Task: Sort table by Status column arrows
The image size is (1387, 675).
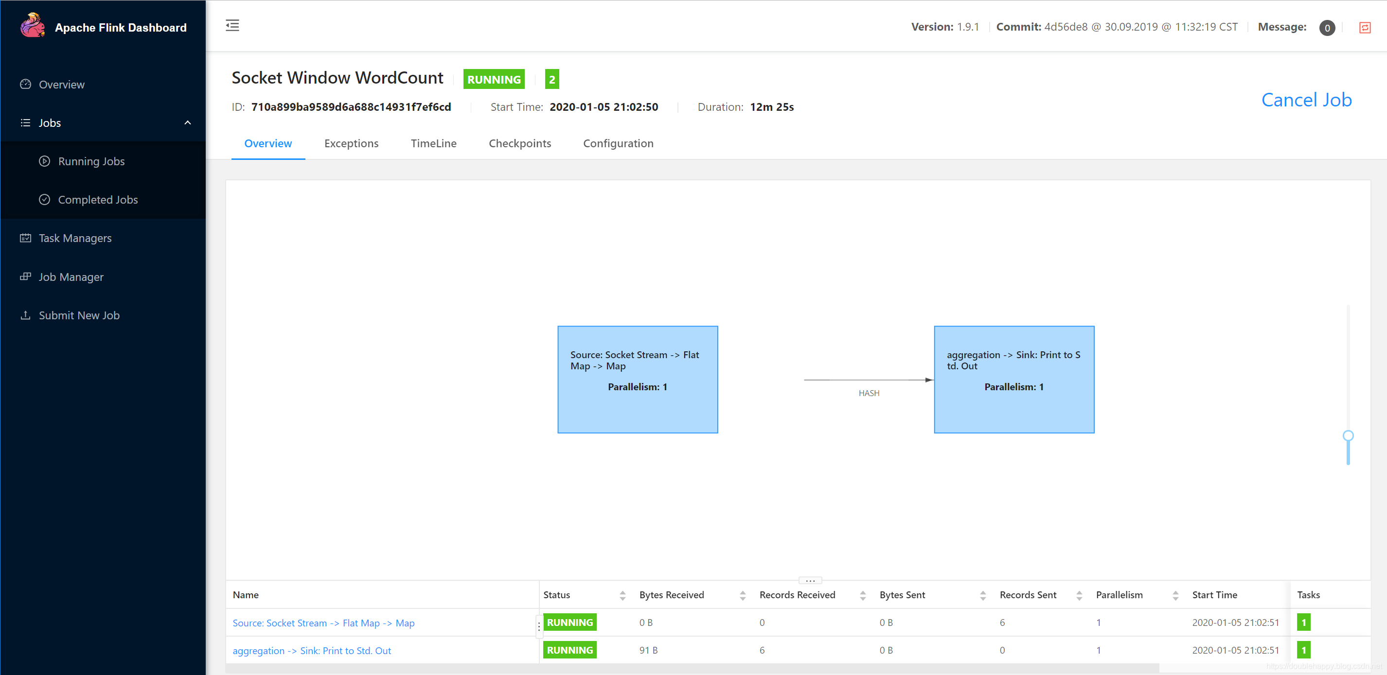Action: tap(622, 595)
